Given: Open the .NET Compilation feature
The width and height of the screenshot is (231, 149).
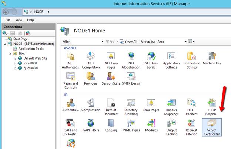Looking at the screenshot, I should click(91, 60).
